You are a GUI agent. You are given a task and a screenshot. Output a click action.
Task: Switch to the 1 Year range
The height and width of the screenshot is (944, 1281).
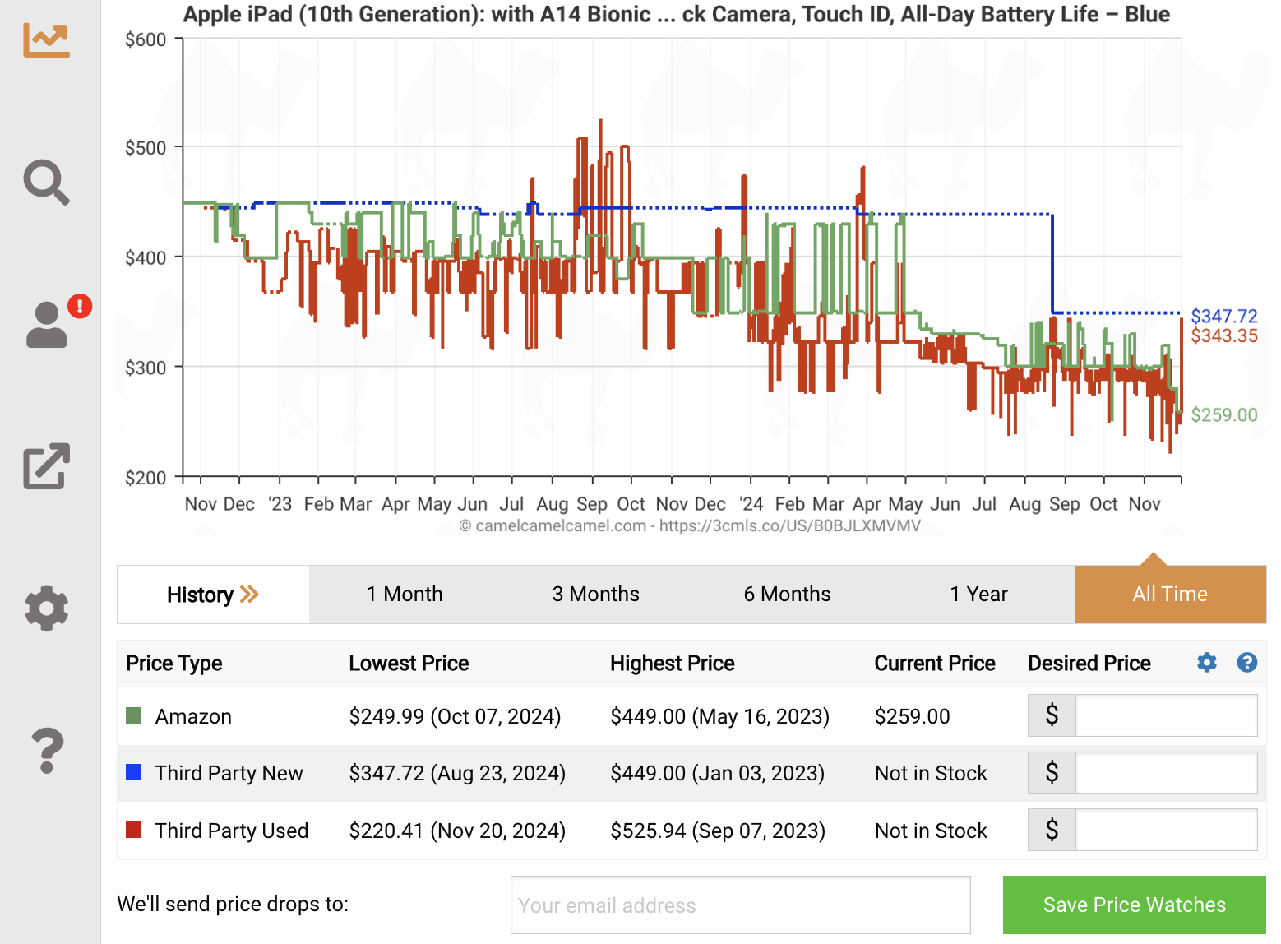click(x=978, y=595)
